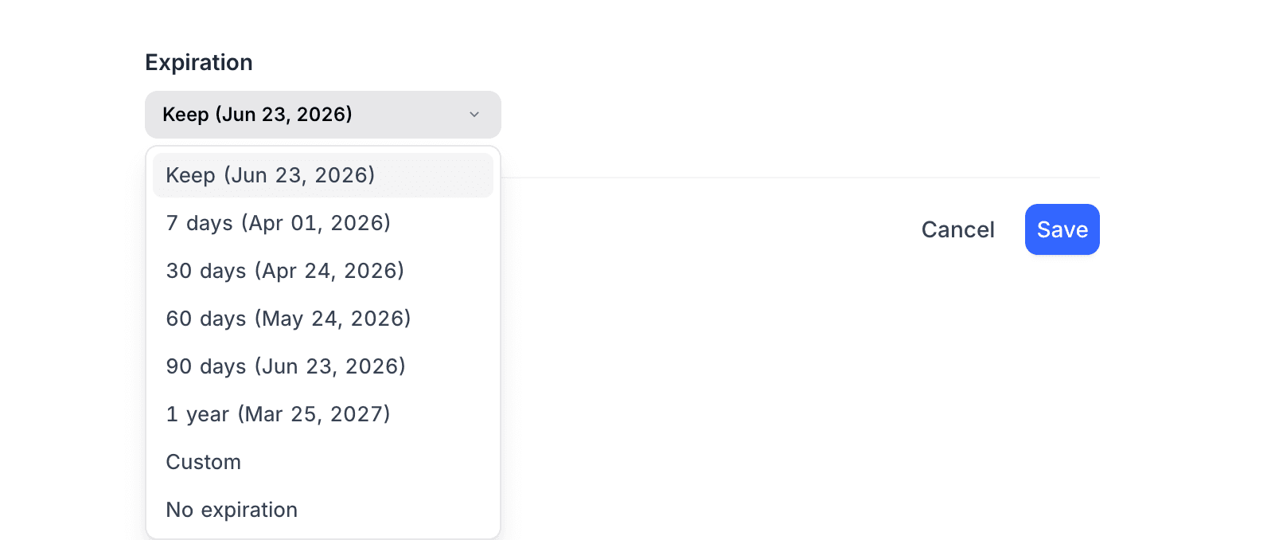Pick the 60 days (May 24, 2026) entry
The height and width of the screenshot is (540, 1275).
tap(287, 318)
